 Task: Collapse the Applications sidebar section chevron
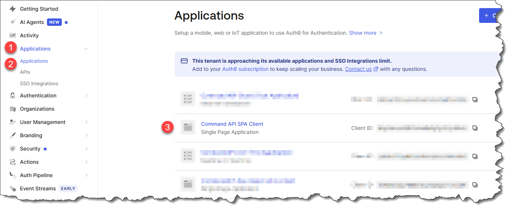click(x=86, y=49)
